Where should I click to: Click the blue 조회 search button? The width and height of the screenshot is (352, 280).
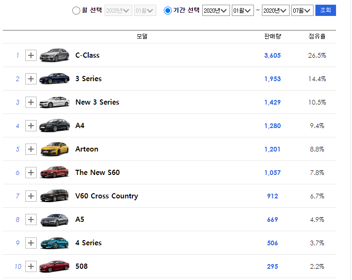[x=326, y=10]
